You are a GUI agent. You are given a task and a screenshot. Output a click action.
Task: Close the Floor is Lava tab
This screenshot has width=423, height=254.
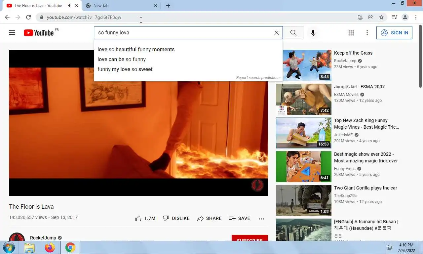pos(77,6)
